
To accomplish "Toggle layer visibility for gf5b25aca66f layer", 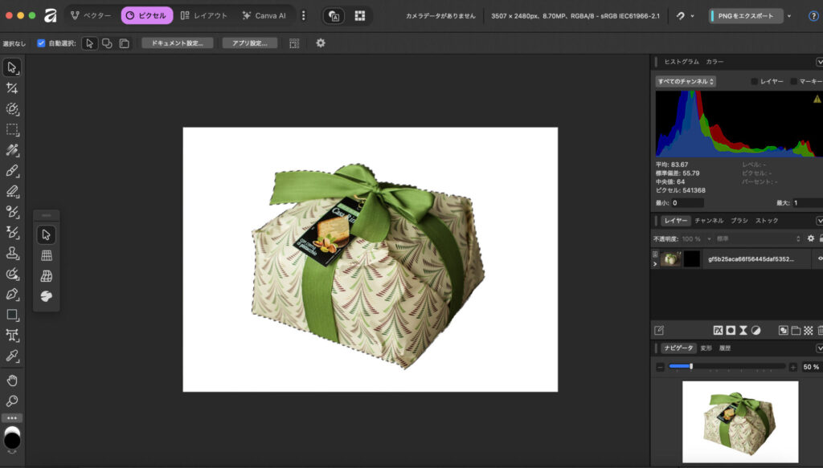I will (x=820, y=258).
